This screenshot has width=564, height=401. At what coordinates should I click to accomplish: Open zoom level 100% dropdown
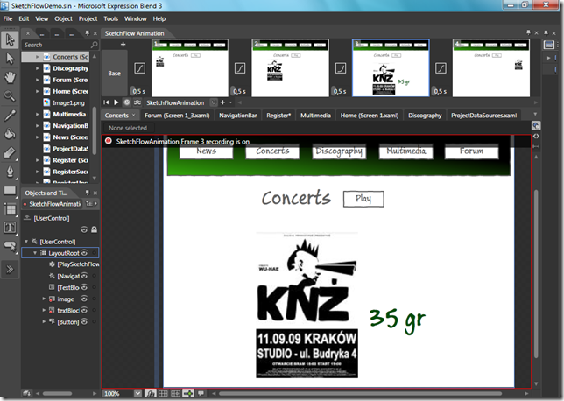[137, 393]
